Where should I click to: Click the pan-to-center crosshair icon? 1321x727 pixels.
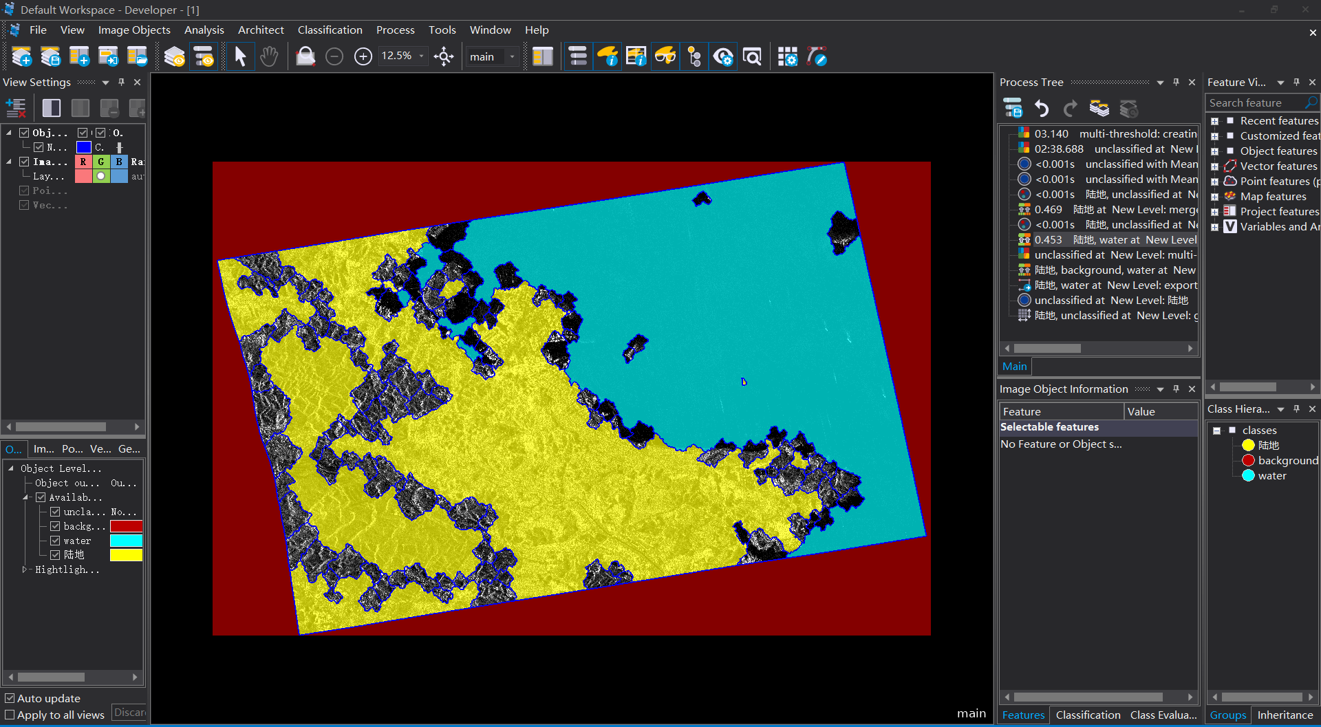point(444,56)
